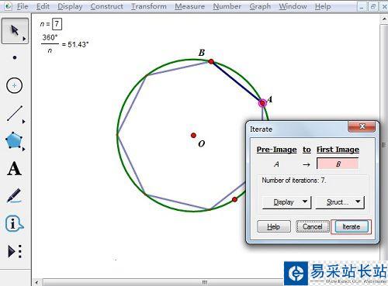The image size is (388, 286).
Task: Select point B on the circle
Action: 211,61
